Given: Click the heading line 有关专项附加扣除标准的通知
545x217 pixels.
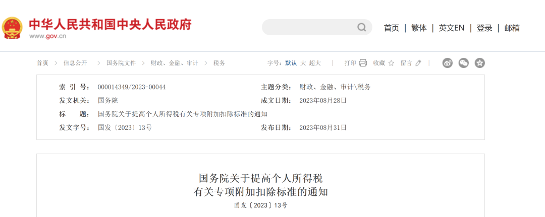Looking at the screenshot, I should pos(261,192).
